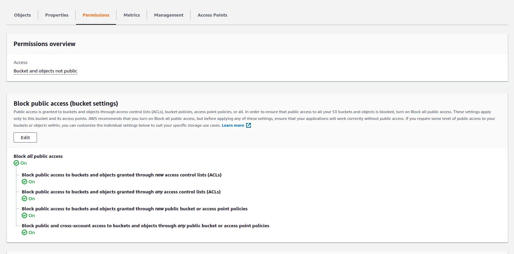The height and width of the screenshot is (254, 514).
Task: Click the new access control lists setting label
Action: 122,175
